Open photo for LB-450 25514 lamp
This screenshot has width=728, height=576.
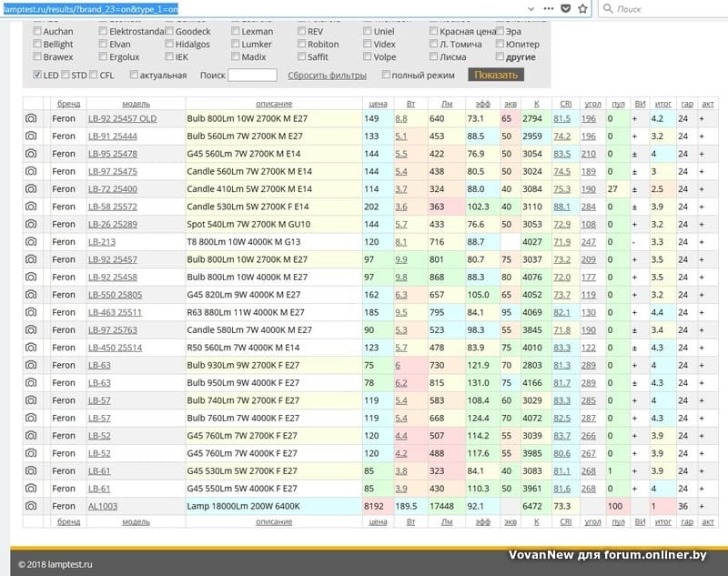[31, 348]
